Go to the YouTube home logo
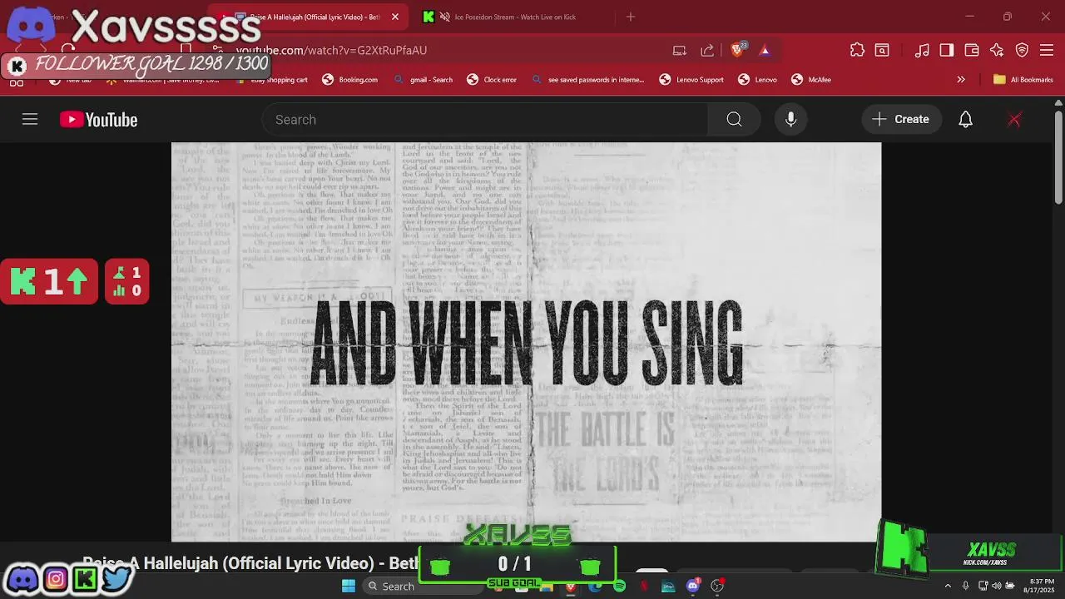Screen dimensions: 1065x599 click(x=98, y=120)
